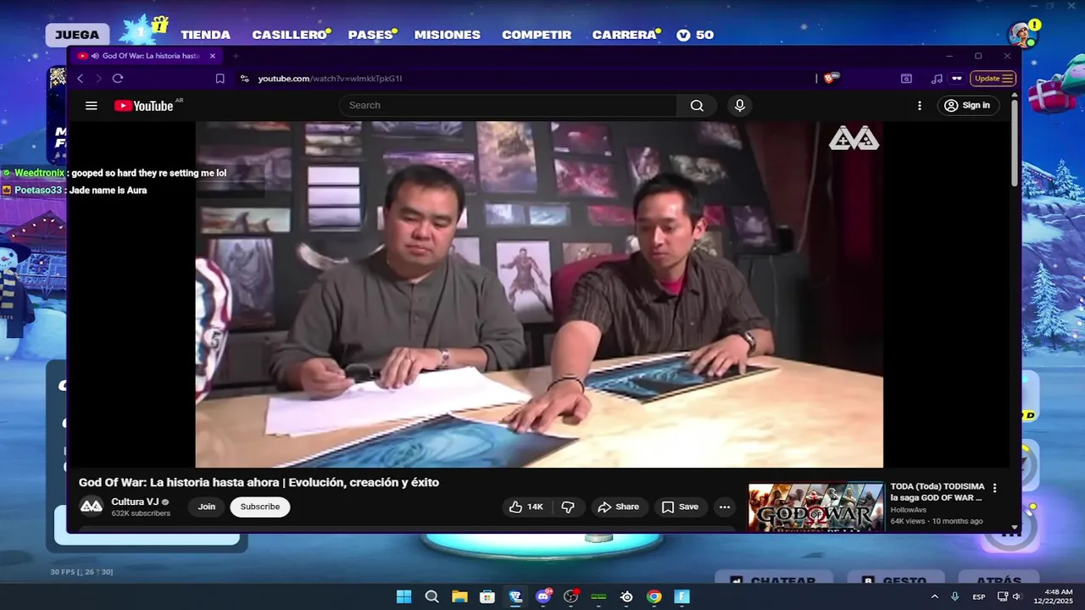Open the ESP language input switcher

979,596
